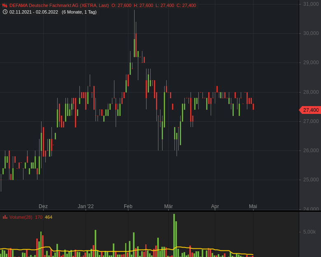Click the Apr time axis label
Viewport: 321px width, 257px height.
[x=215, y=206]
